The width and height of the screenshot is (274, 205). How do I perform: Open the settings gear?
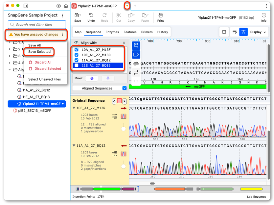[58, 6]
